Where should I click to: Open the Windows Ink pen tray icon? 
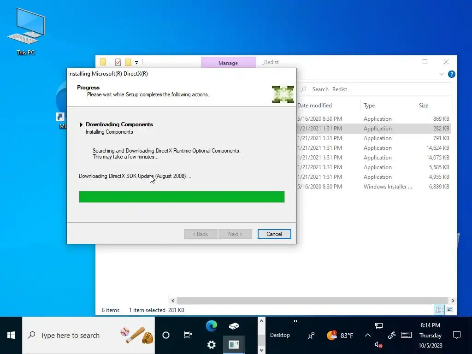point(391,336)
